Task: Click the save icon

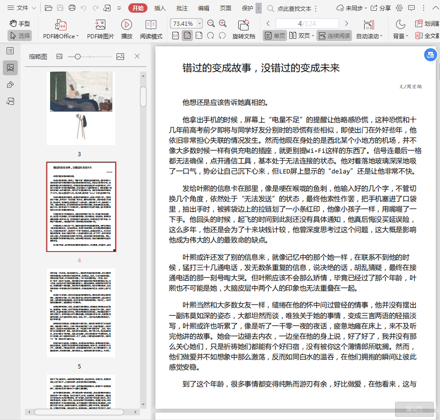Action: (x=60, y=8)
